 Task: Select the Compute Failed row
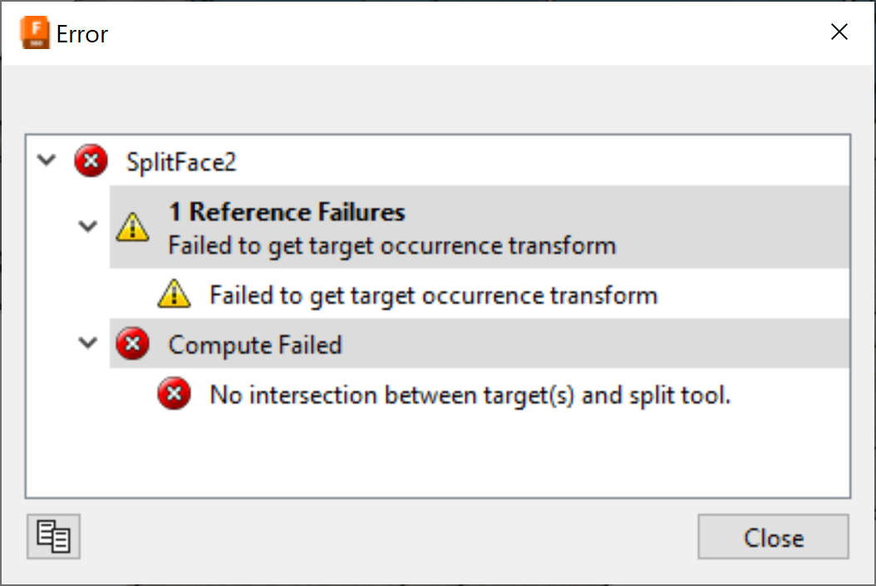pyautogui.click(x=255, y=344)
